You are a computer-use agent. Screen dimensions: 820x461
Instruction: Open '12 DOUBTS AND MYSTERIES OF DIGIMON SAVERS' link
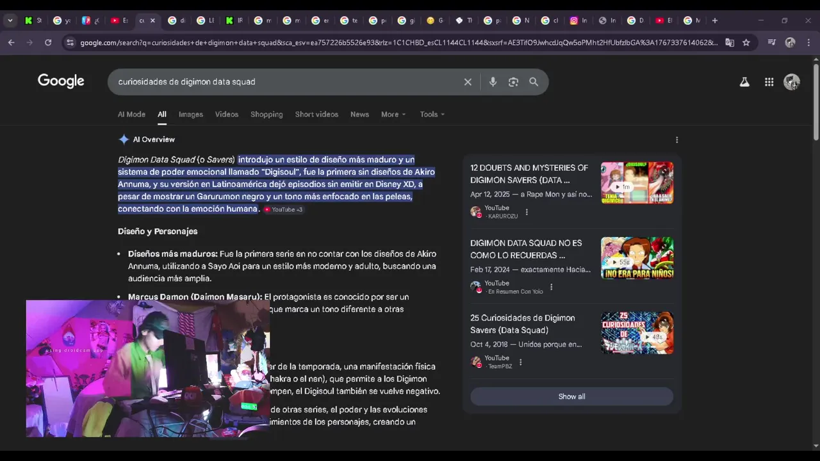click(529, 174)
